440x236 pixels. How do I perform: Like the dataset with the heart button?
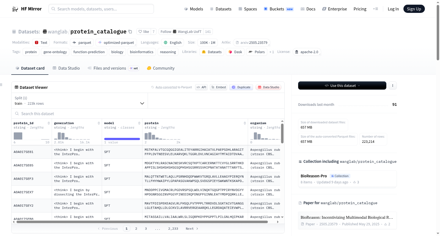click(x=144, y=32)
